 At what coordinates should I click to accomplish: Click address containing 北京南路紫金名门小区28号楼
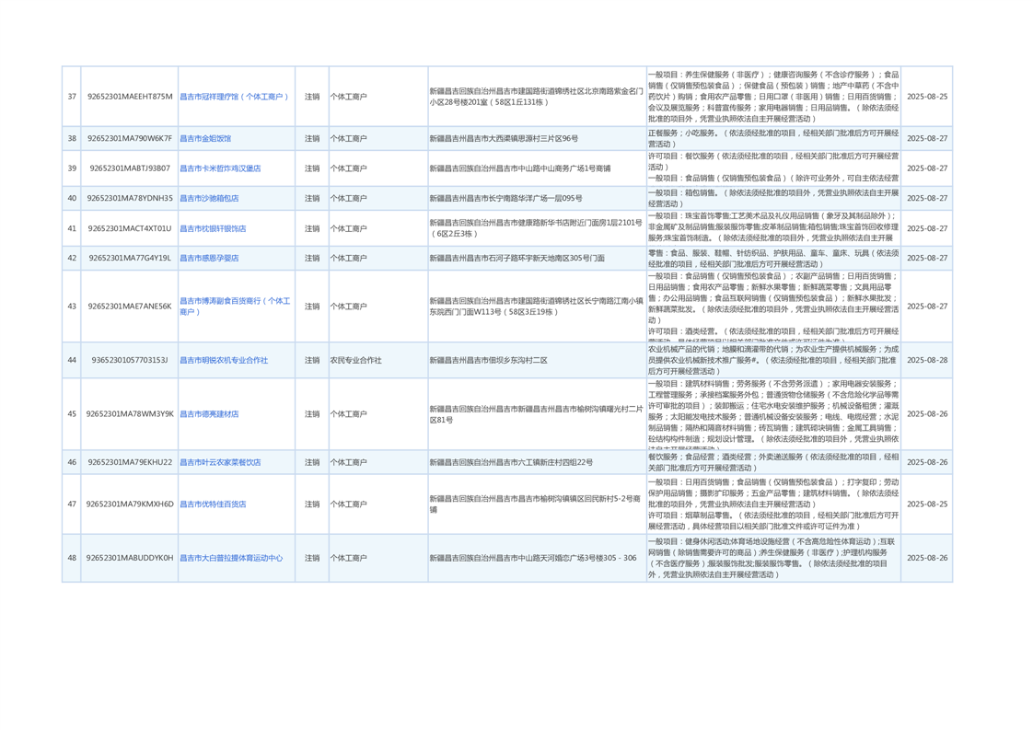tap(536, 97)
